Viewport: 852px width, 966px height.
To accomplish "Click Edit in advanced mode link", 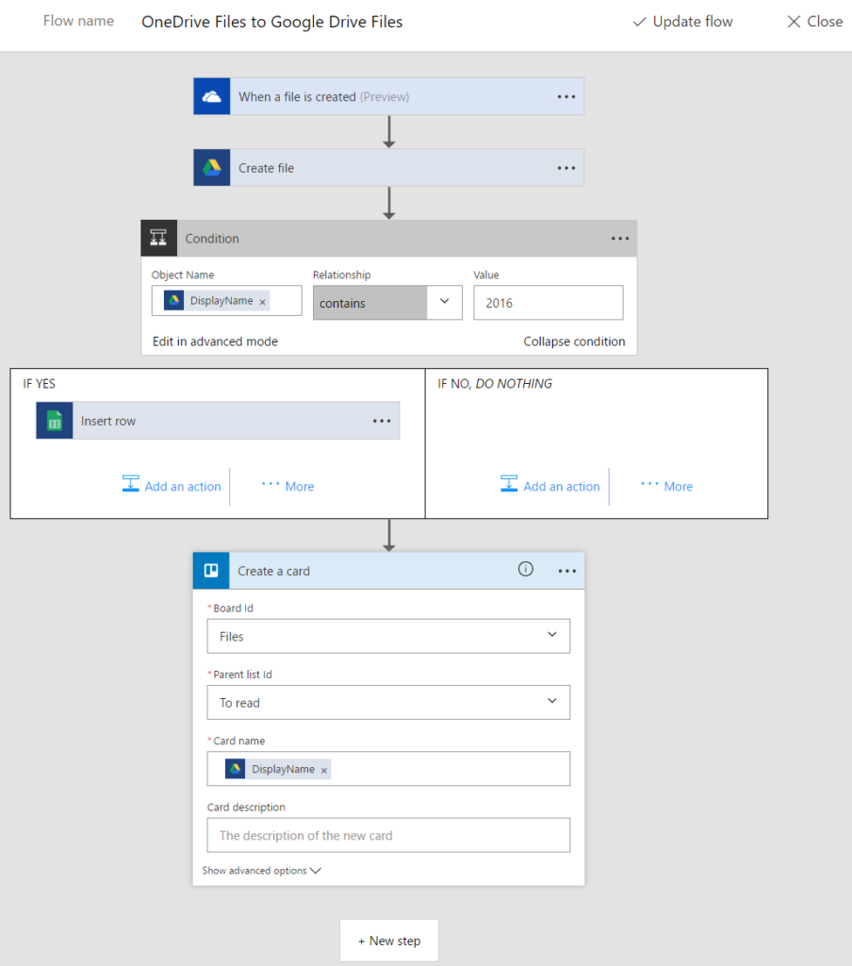I will 215,341.
